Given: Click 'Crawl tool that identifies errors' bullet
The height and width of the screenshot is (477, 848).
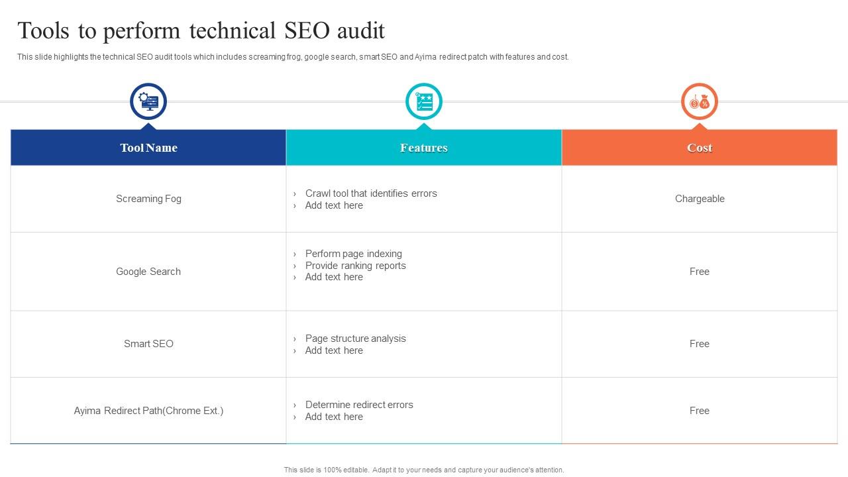Looking at the screenshot, I should click(371, 193).
